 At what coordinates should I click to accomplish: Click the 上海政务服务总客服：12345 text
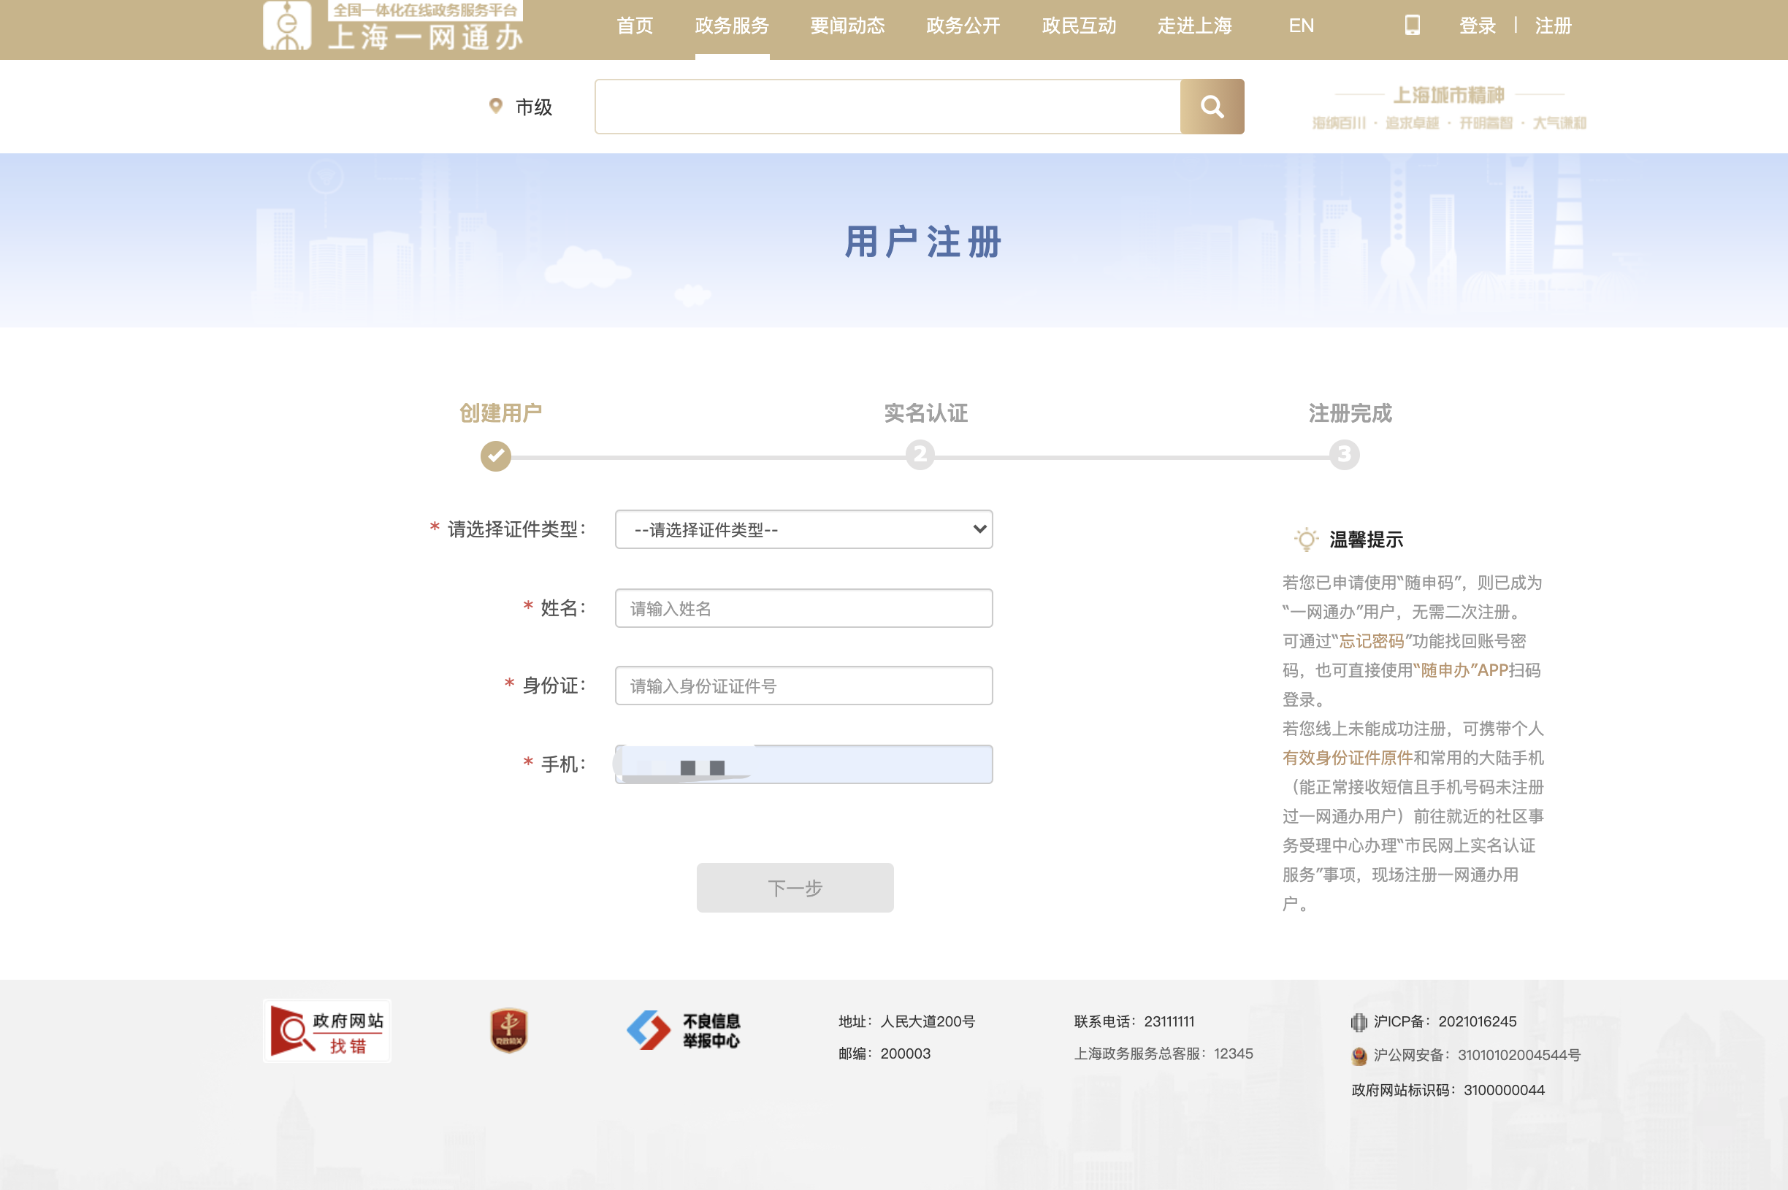(x=1163, y=1054)
